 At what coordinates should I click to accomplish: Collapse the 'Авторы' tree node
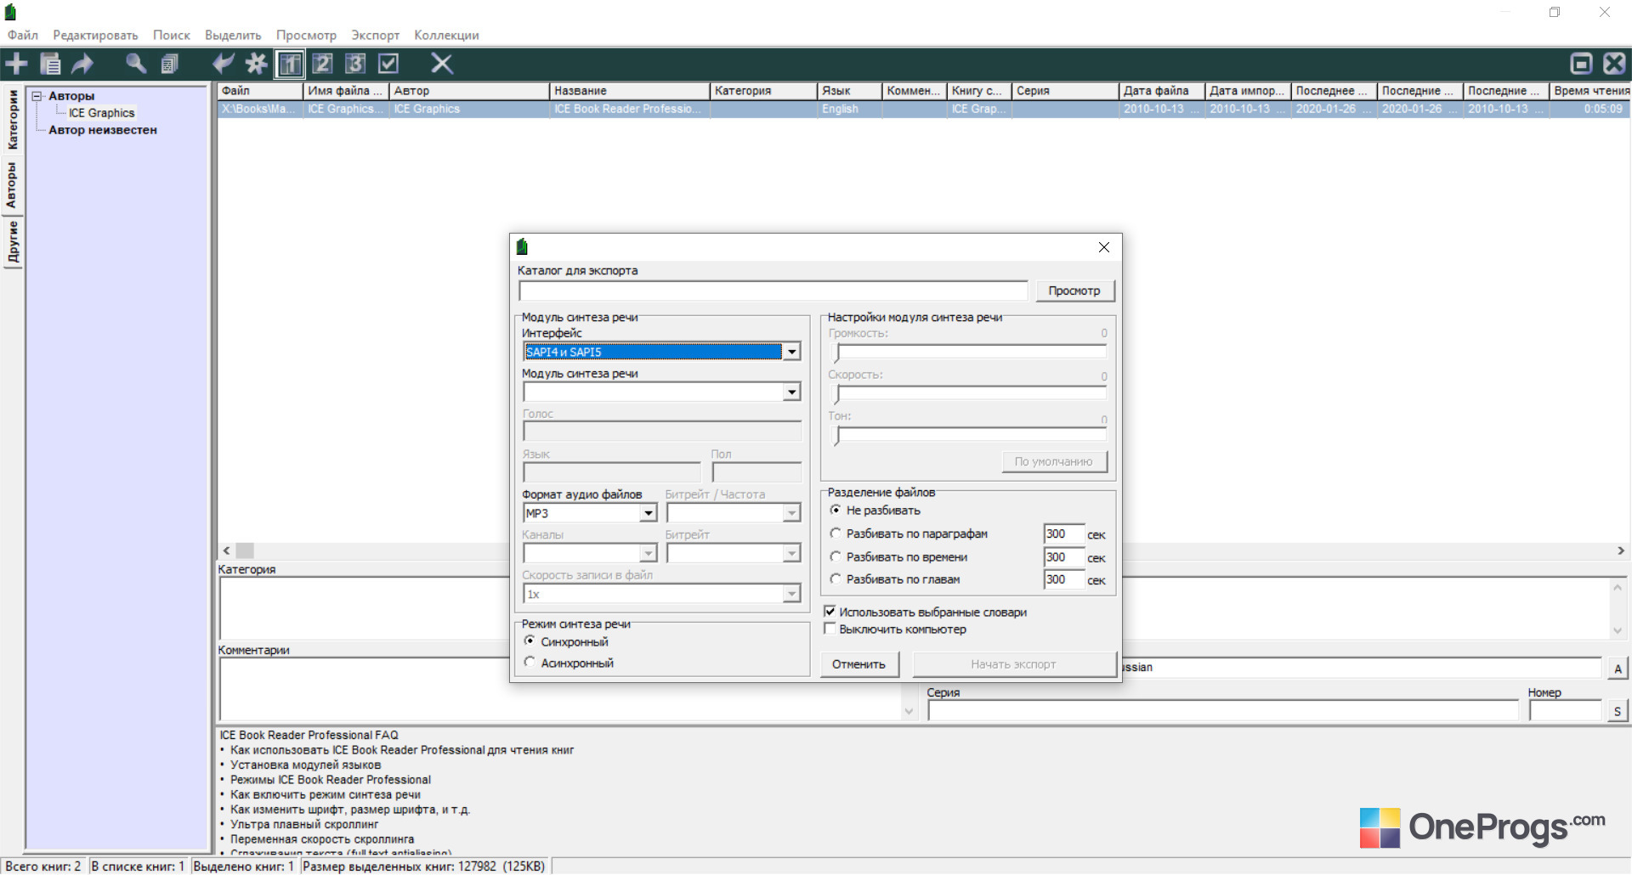click(37, 96)
